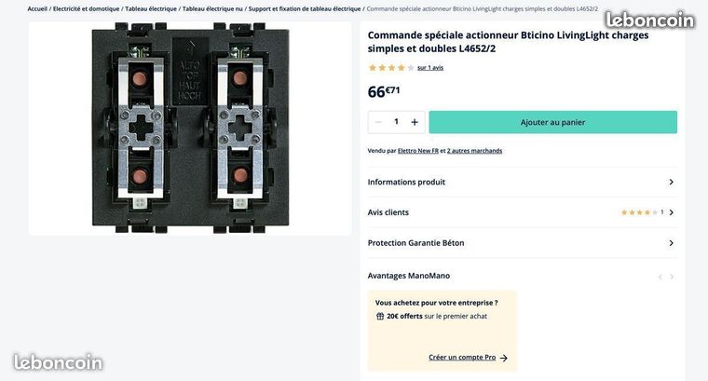Show previous ManoMano advantage with left arrow
Viewport: 708px width, 381px height.
coord(660,277)
